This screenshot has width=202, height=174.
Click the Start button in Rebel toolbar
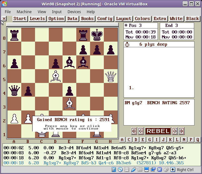click(20, 19)
